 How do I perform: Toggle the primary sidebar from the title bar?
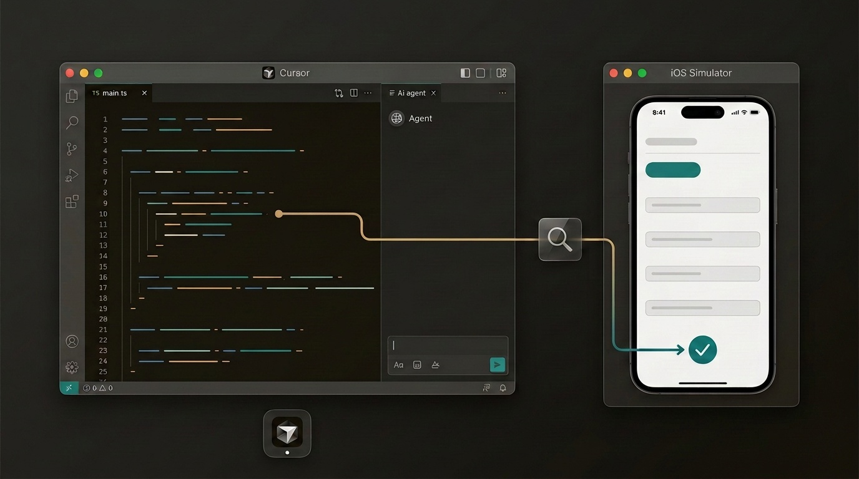(465, 73)
